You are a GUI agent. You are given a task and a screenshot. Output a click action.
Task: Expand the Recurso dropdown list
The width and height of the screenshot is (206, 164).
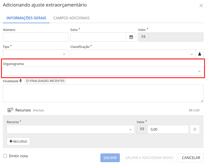71,129
